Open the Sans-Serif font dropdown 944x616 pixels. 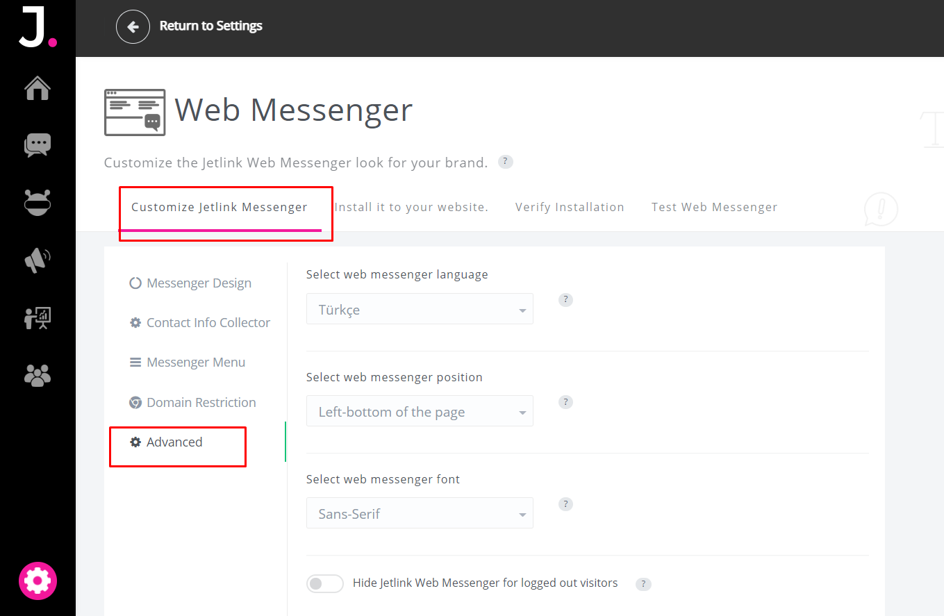point(420,513)
